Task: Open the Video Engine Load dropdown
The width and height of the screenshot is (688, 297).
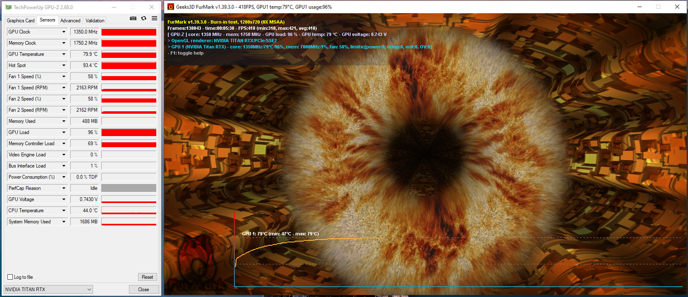Action: click(x=64, y=155)
